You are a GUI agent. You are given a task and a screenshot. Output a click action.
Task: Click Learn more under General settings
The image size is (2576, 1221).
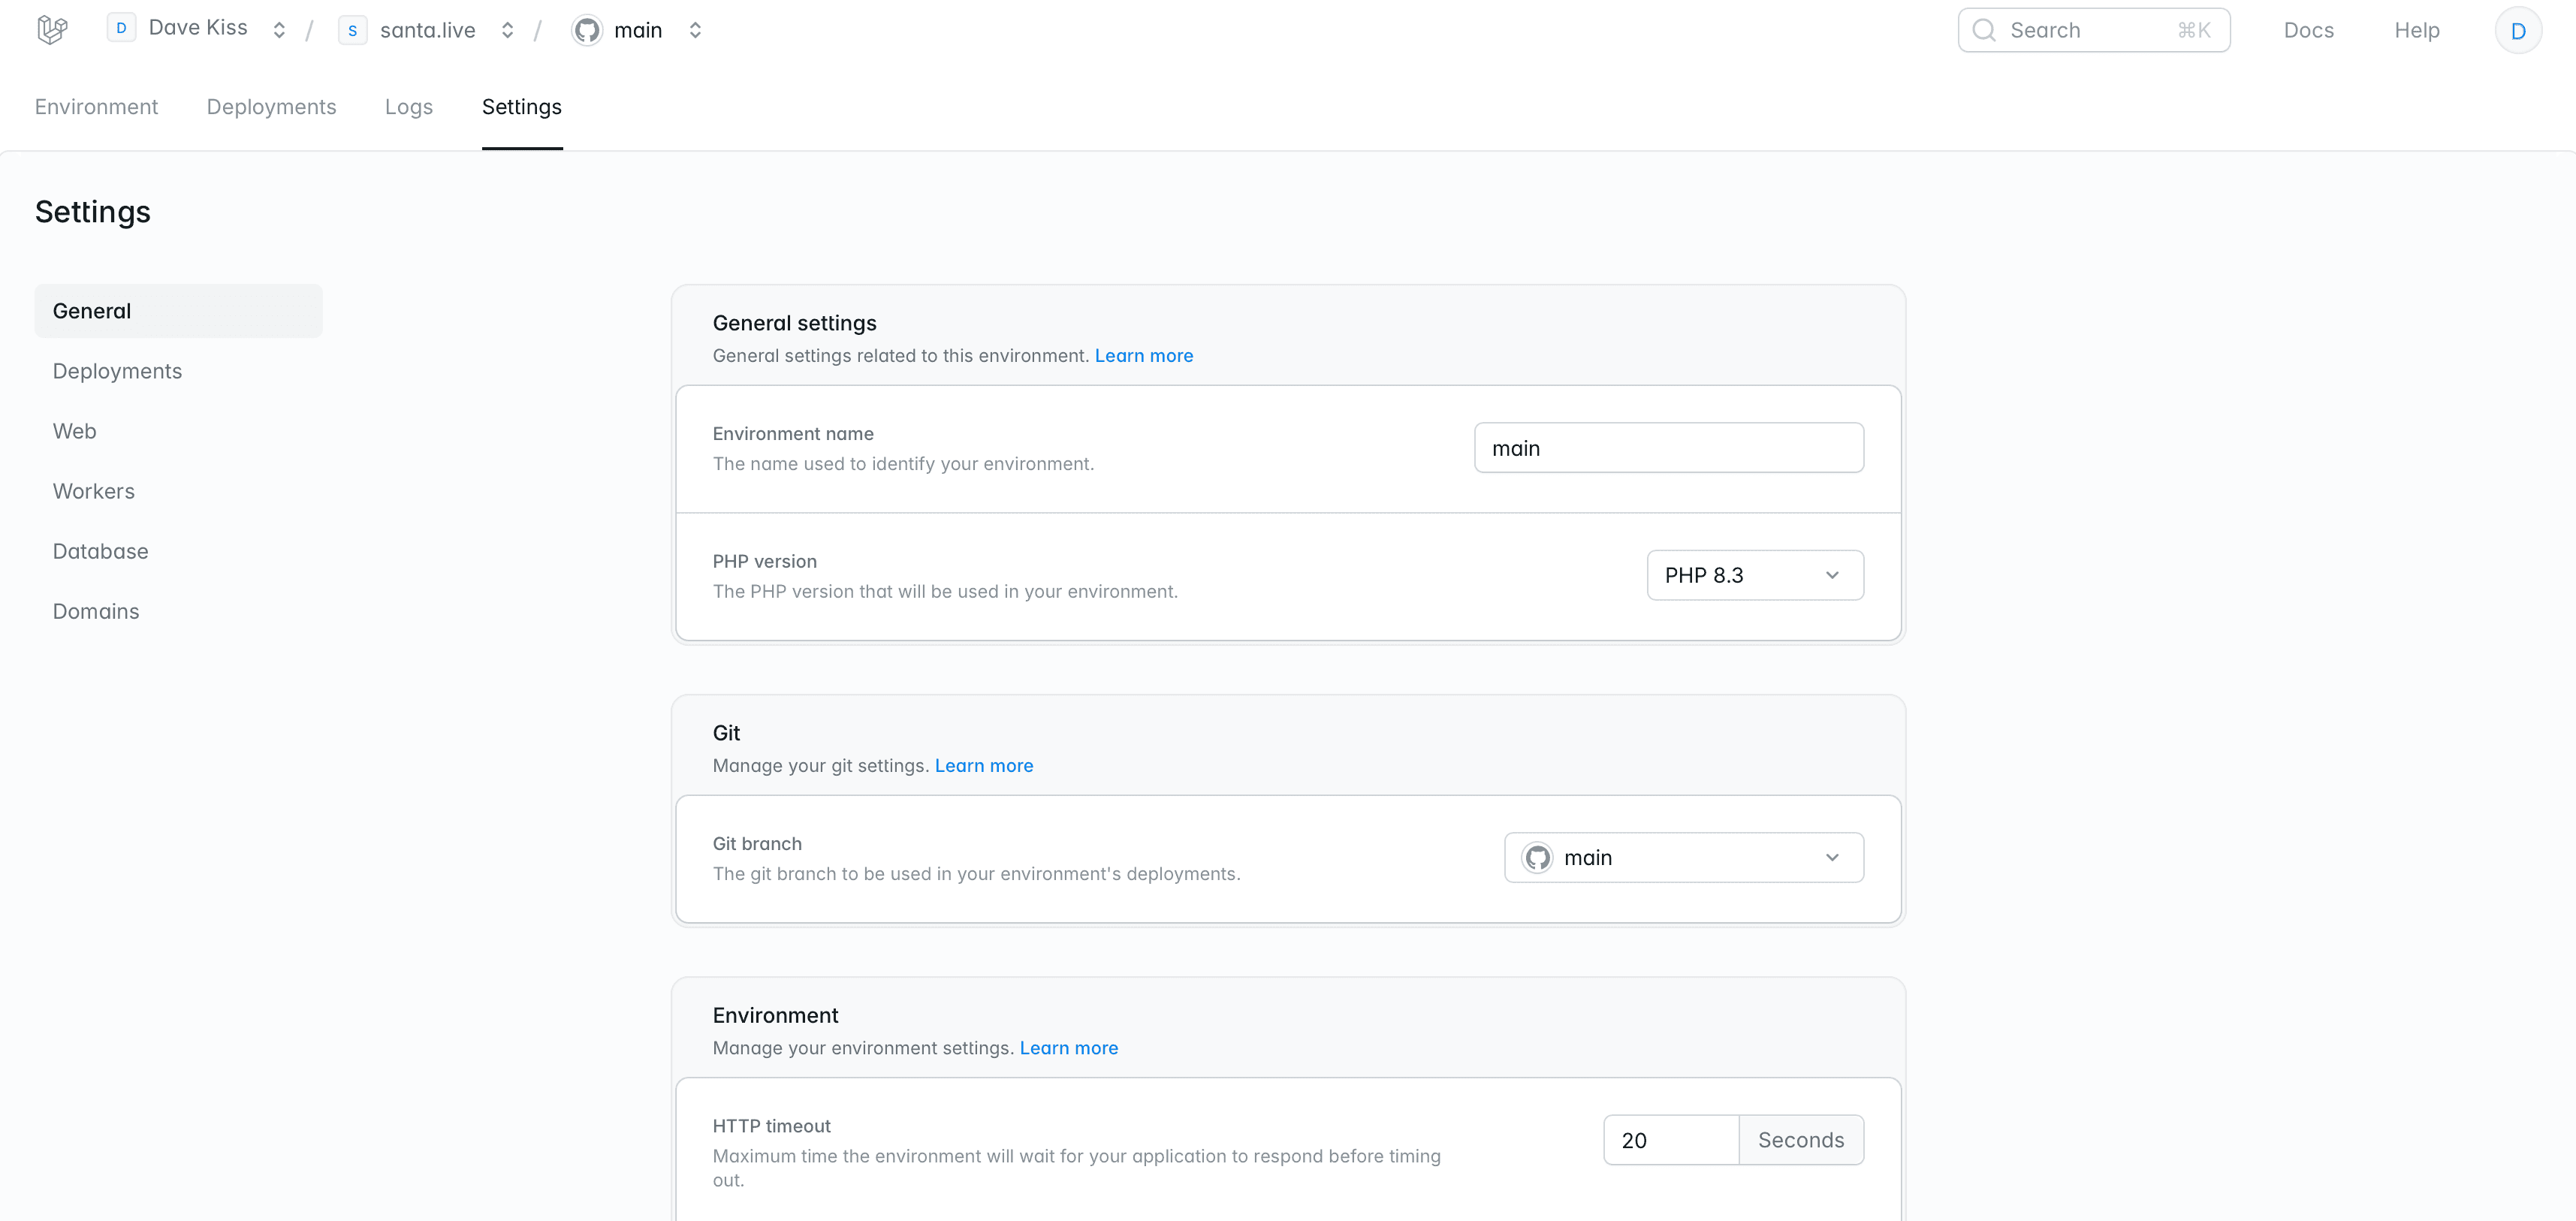[1143, 355]
